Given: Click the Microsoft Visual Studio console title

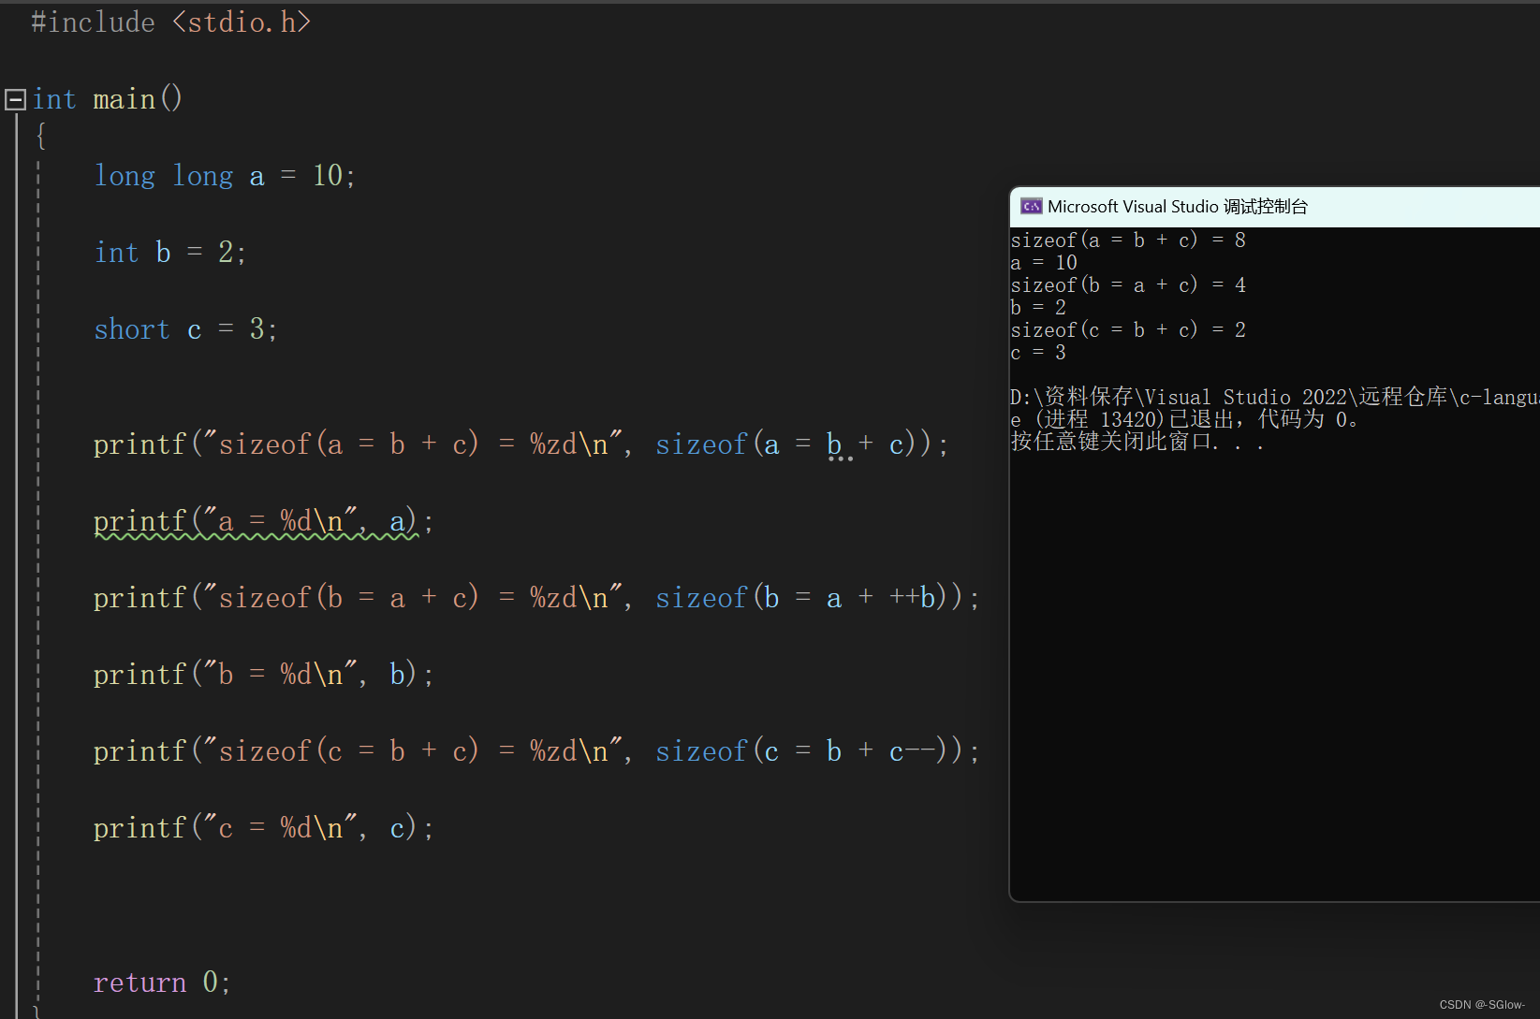Looking at the screenshot, I should (1178, 207).
